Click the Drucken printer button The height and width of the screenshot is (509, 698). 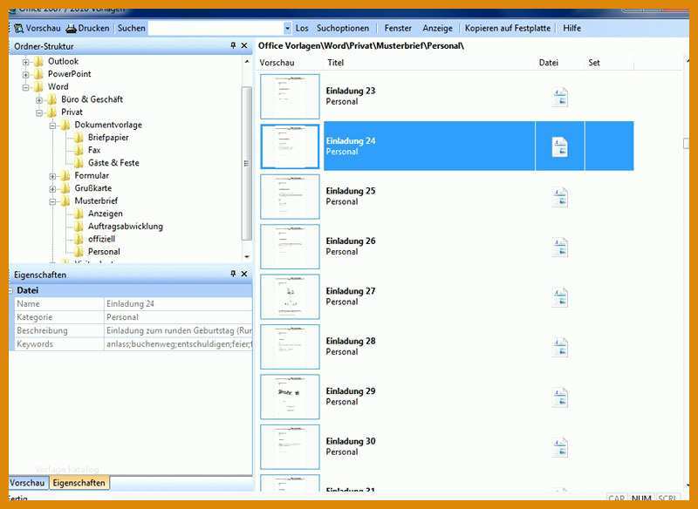point(88,28)
